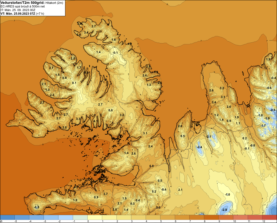
Task: Click the 0.8 value below 2.7
Action: click(111, 110)
